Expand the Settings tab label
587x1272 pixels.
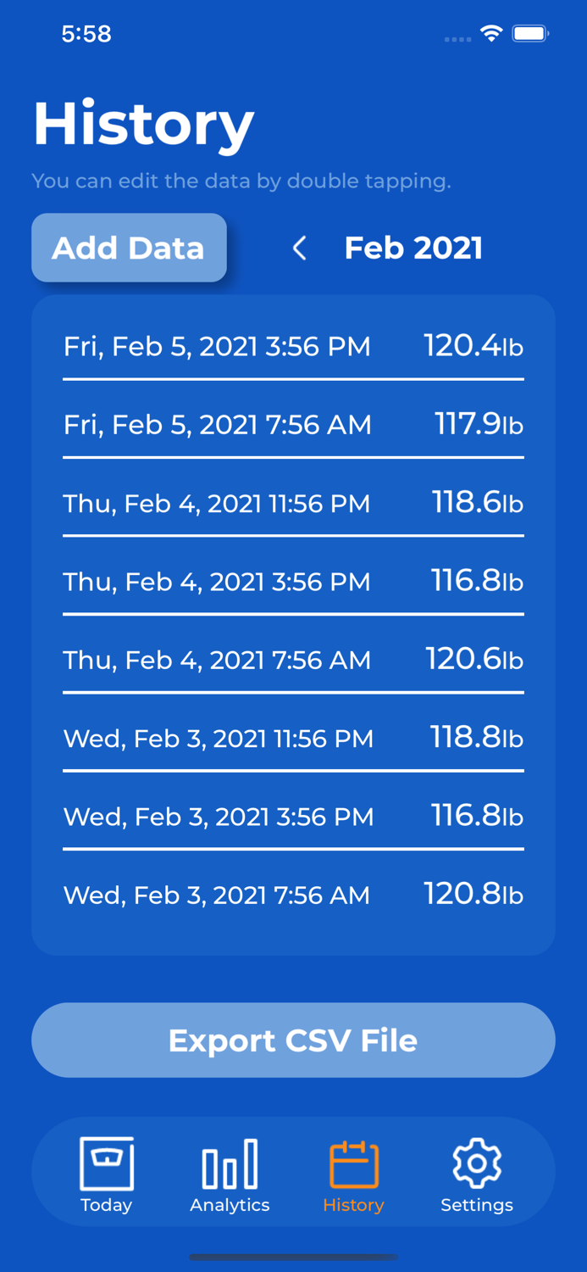[477, 1205]
